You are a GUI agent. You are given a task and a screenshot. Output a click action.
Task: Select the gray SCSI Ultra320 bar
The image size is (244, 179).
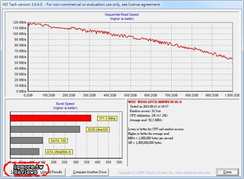pyautogui.click(x=45, y=129)
